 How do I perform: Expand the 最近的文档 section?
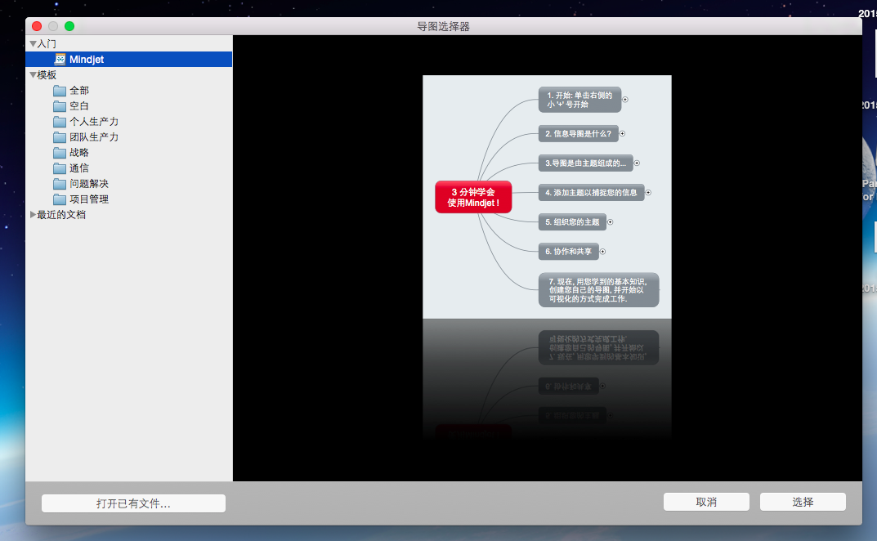coord(33,215)
